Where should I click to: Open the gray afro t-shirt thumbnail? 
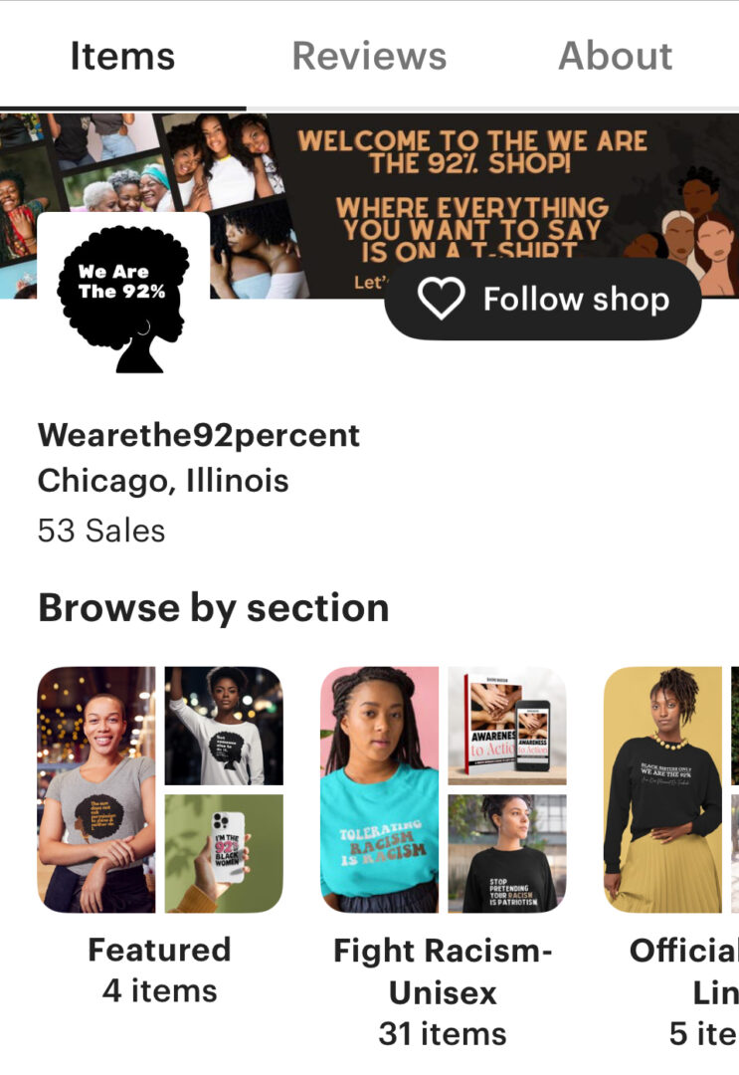96,789
